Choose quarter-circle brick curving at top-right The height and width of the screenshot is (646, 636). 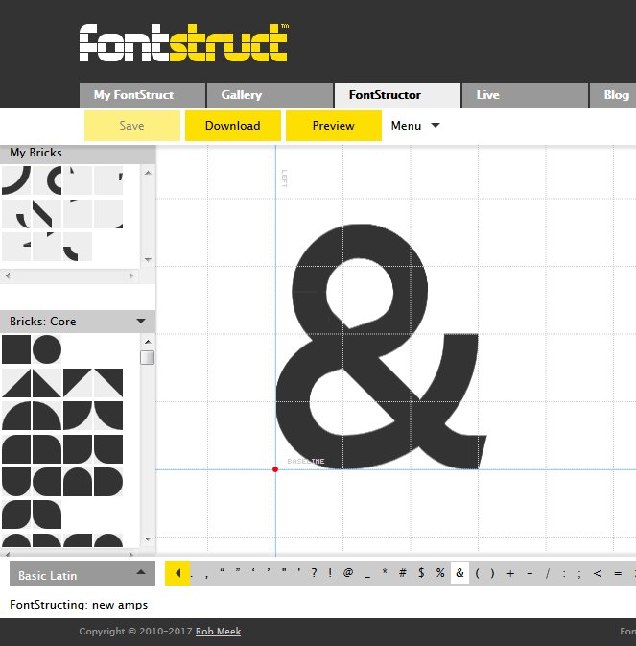pos(47,416)
